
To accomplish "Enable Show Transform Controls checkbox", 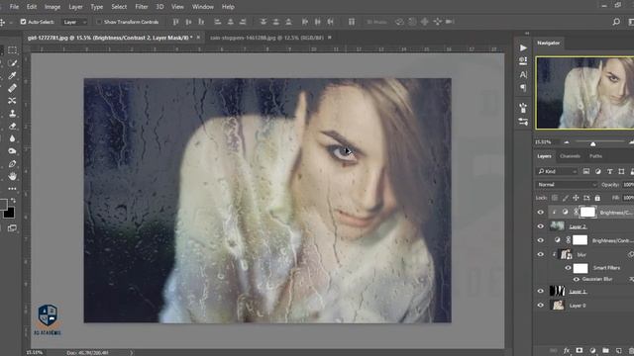I will click(99, 22).
